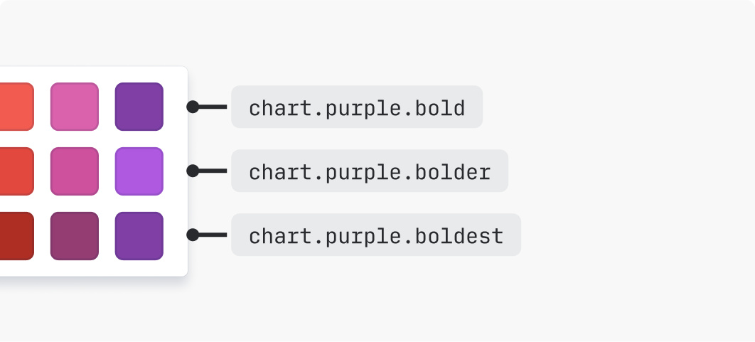The height and width of the screenshot is (342, 755).
Task: Select the purple swatch beside chart.purple.bold
Action: point(139,107)
